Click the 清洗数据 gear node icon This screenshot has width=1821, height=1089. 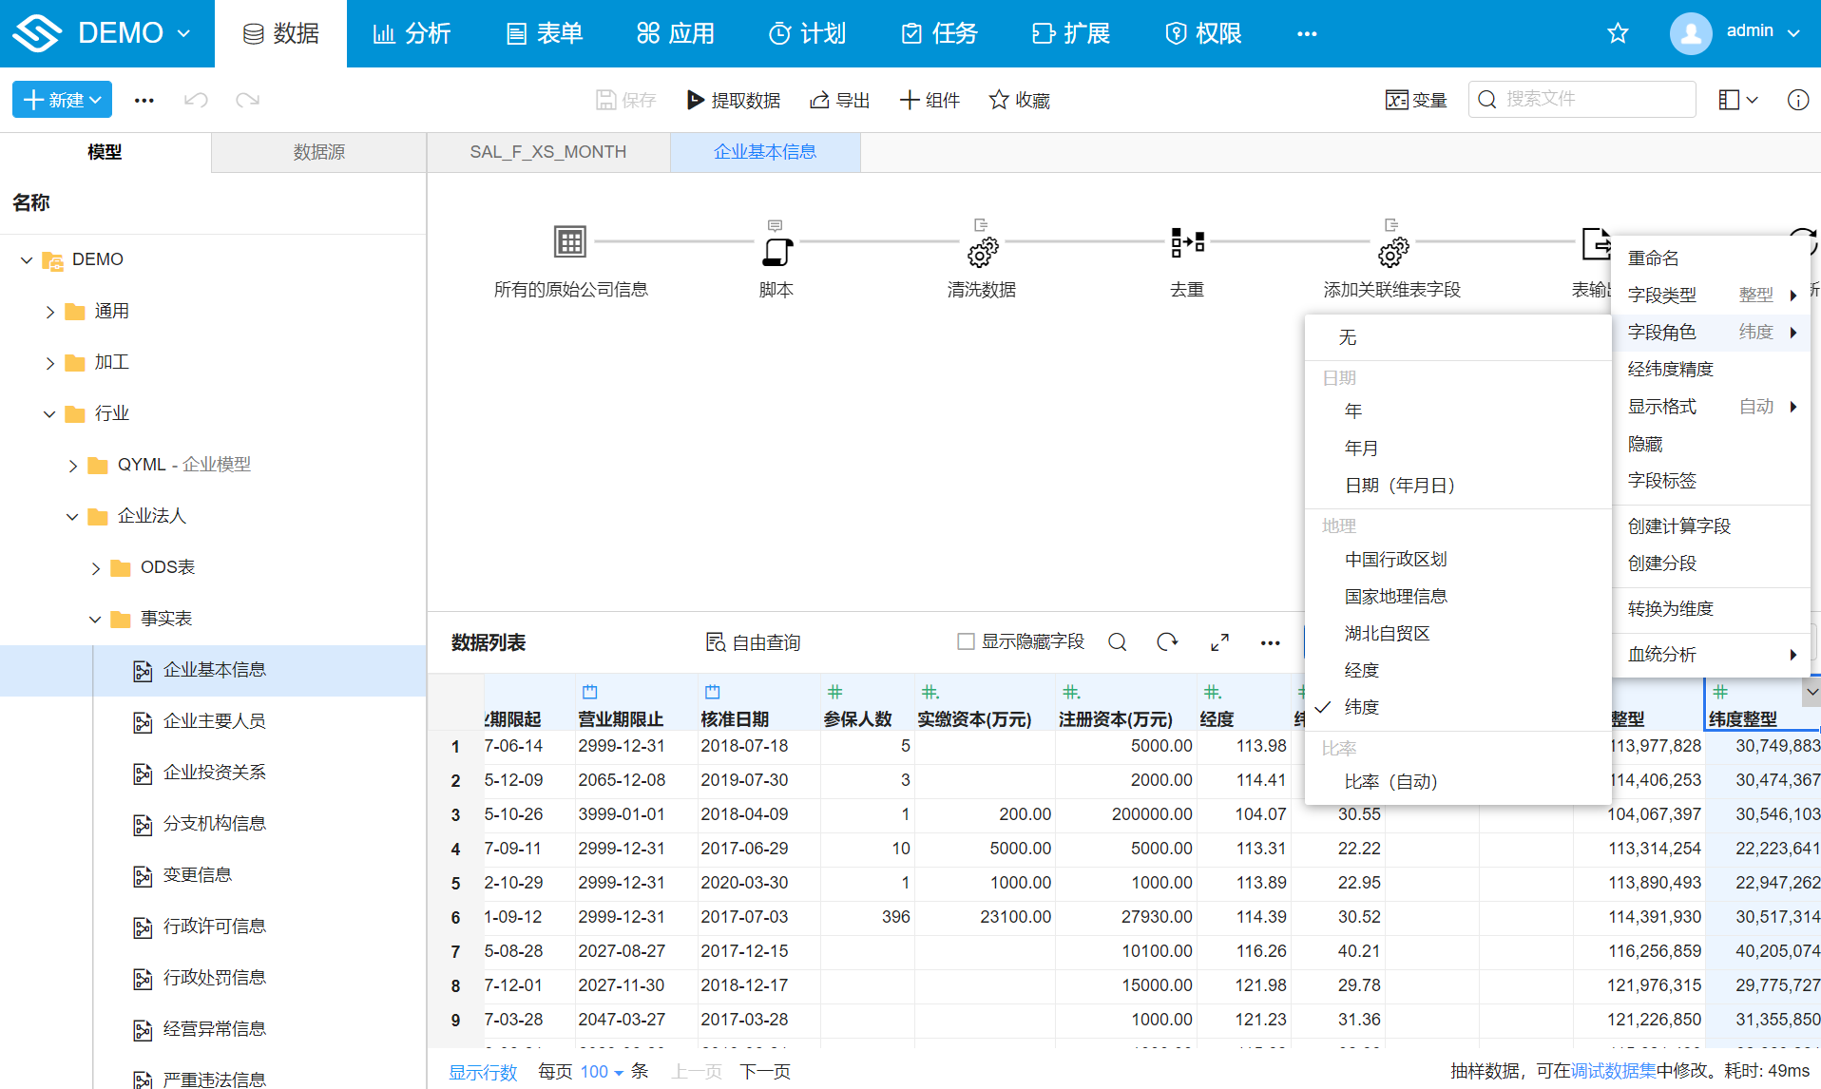point(982,252)
